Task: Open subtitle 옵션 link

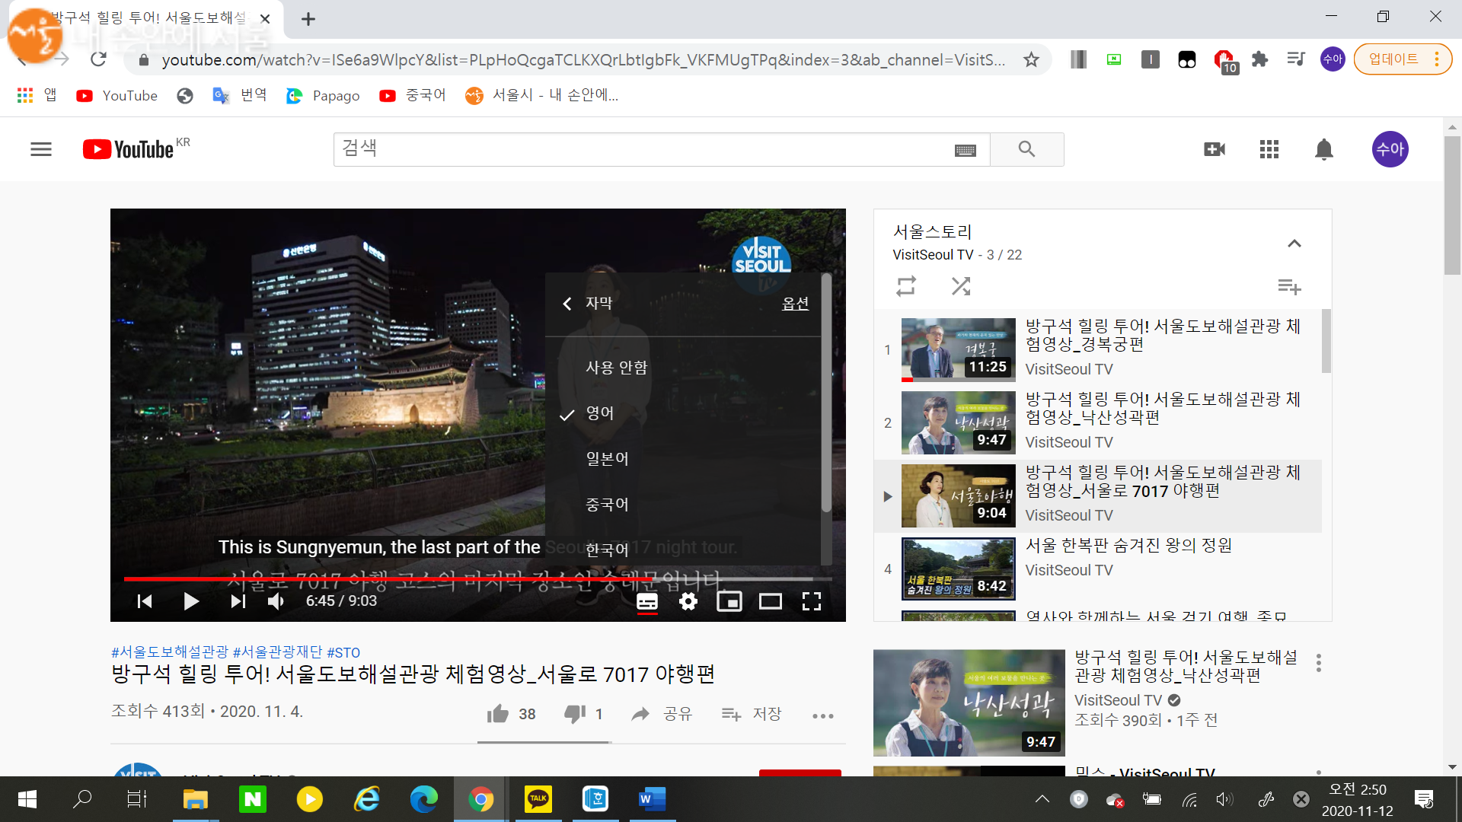Action: [x=795, y=304]
